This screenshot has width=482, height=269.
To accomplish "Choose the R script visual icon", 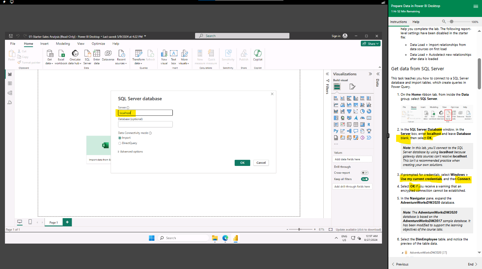I will click(x=369, y=124).
